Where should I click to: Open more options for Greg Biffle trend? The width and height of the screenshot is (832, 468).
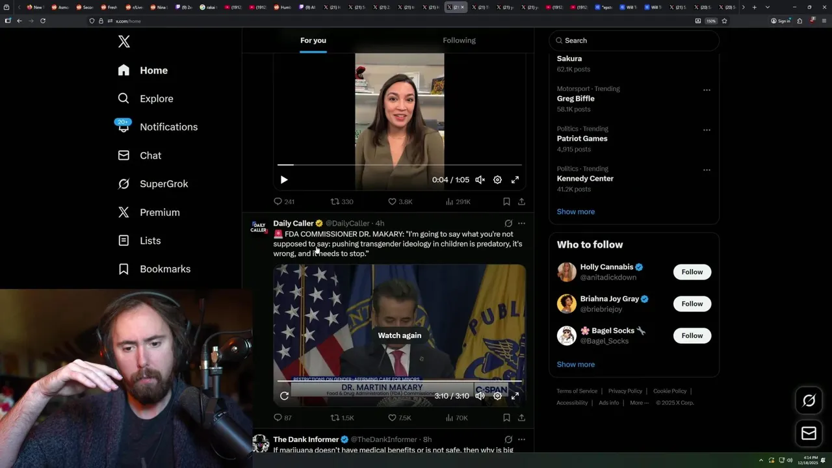(x=707, y=90)
